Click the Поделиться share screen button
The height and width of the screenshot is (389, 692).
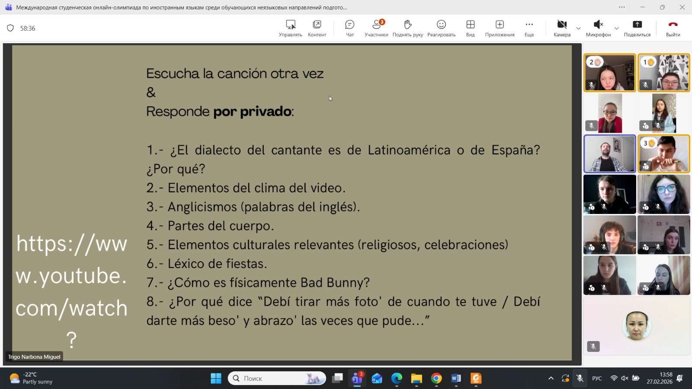(637, 28)
